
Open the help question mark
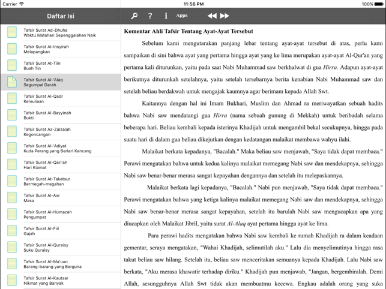coord(150,16)
